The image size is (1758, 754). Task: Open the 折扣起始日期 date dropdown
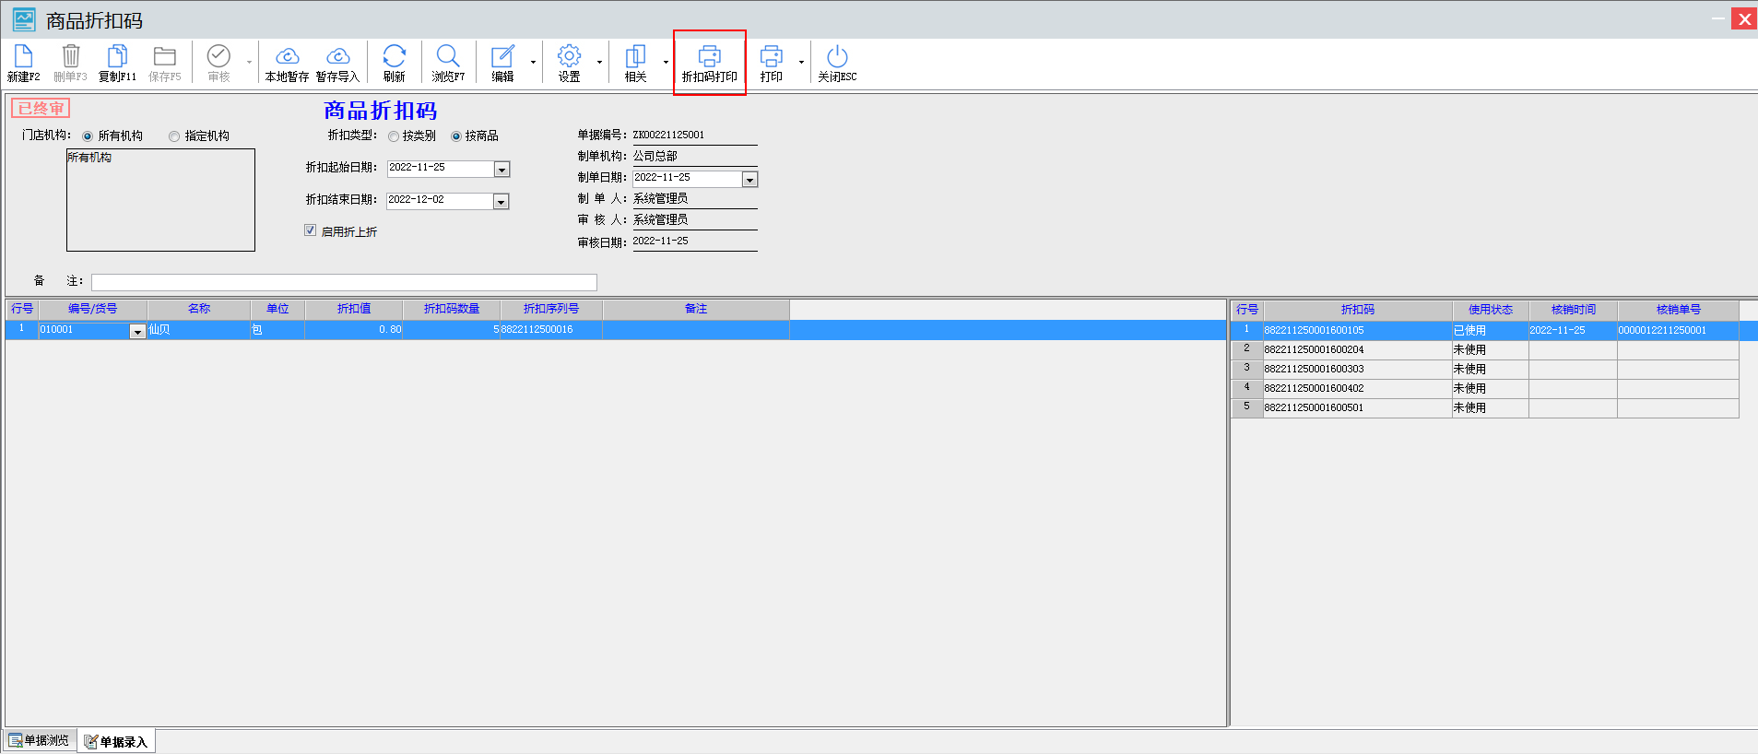[x=501, y=170]
